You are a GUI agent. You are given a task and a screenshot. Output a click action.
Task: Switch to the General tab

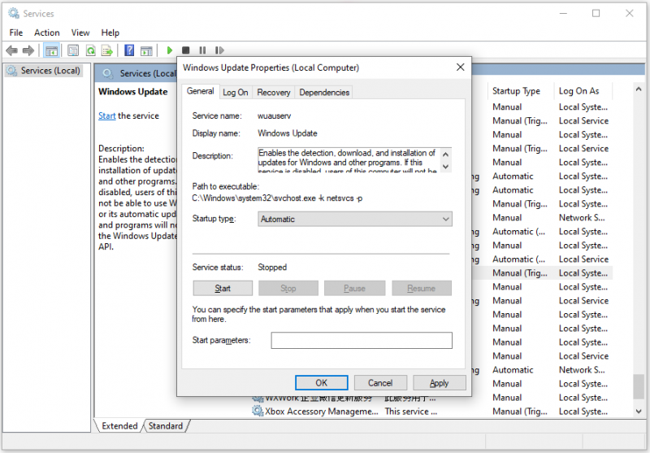200,91
